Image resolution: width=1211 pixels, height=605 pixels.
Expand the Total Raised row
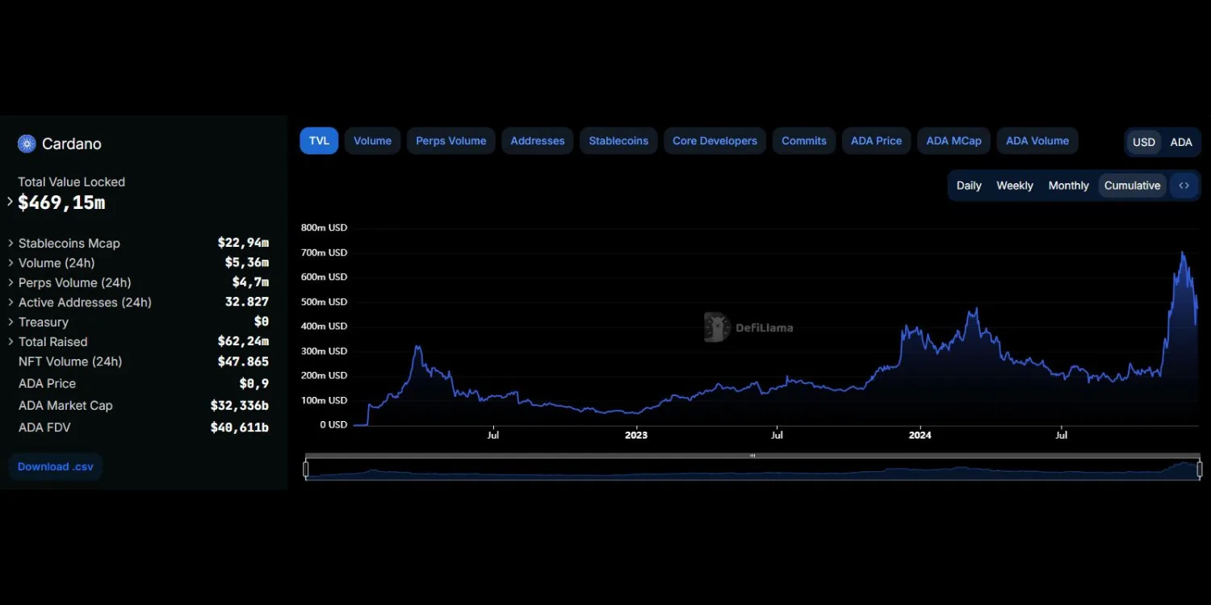(x=11, y=342)
